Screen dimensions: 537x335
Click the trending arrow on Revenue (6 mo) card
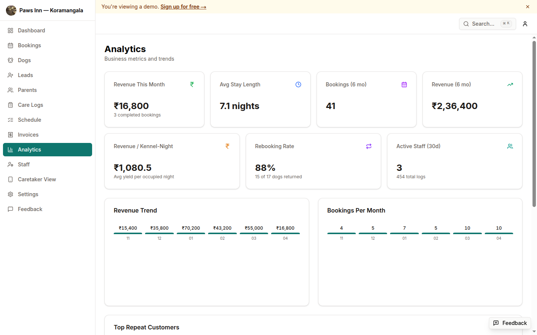pos(510,84)
